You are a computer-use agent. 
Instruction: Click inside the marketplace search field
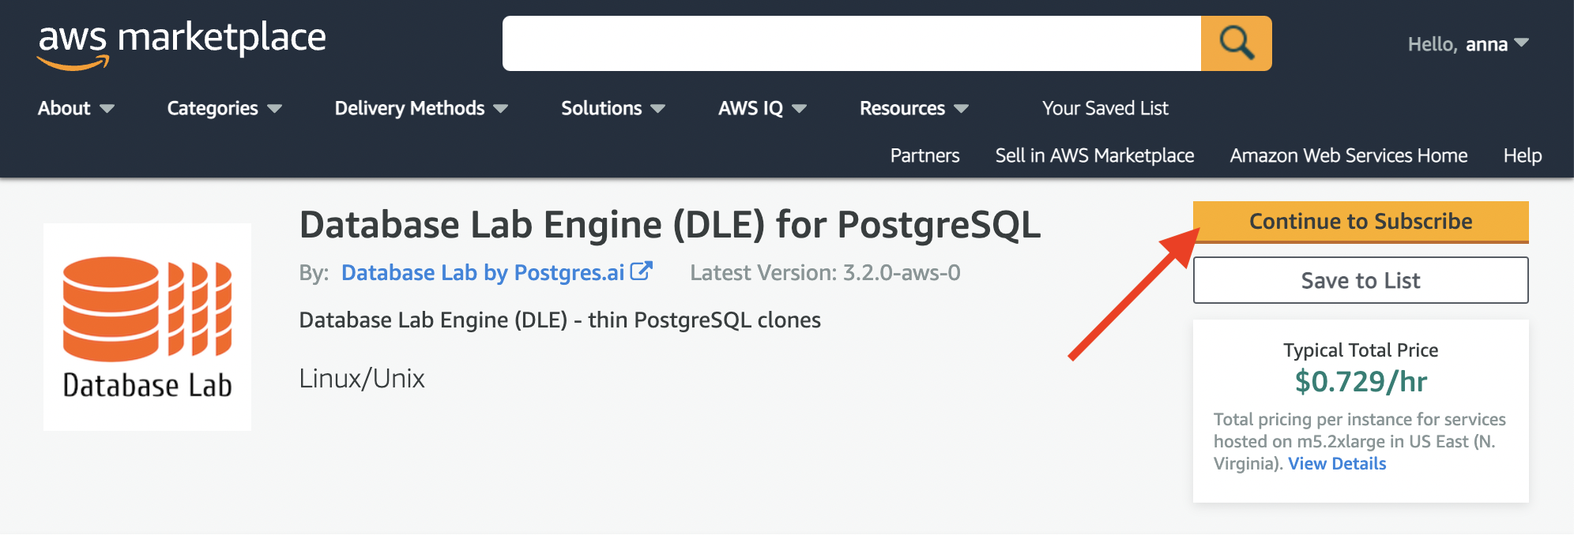[x=852, y=43]
